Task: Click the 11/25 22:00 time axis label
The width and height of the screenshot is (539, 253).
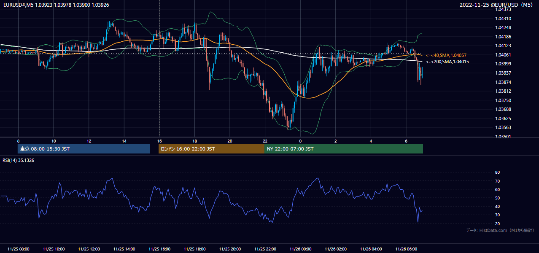Action: click(x=265, y=249)
